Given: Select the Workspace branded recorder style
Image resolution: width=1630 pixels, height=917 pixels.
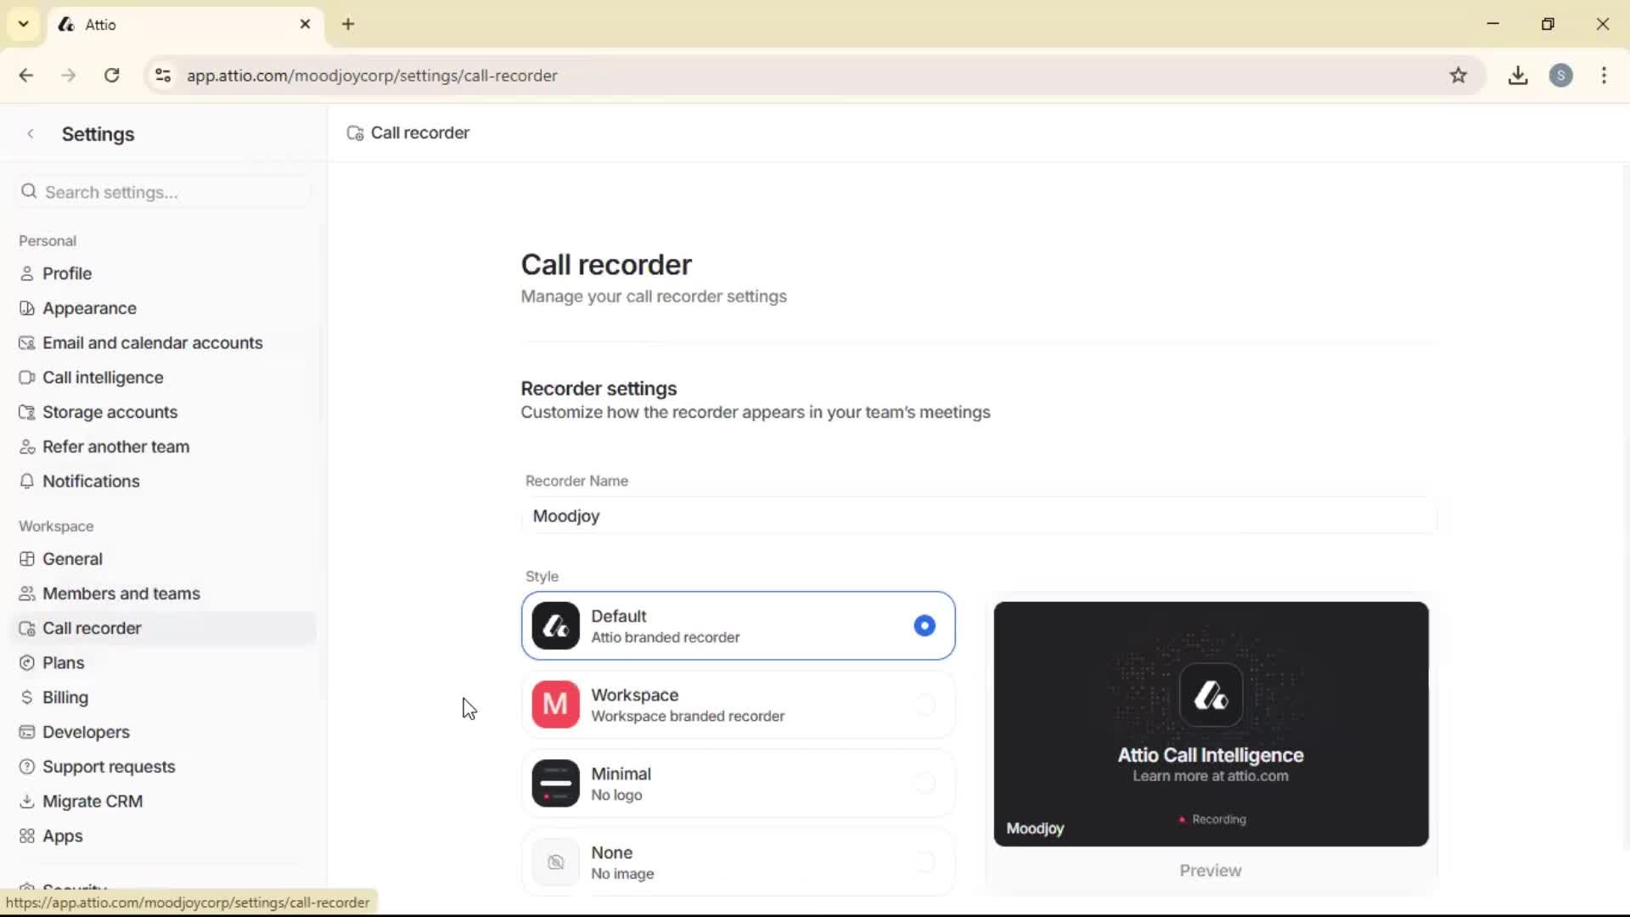Looking at the screenshot, I should coord(738,704).
